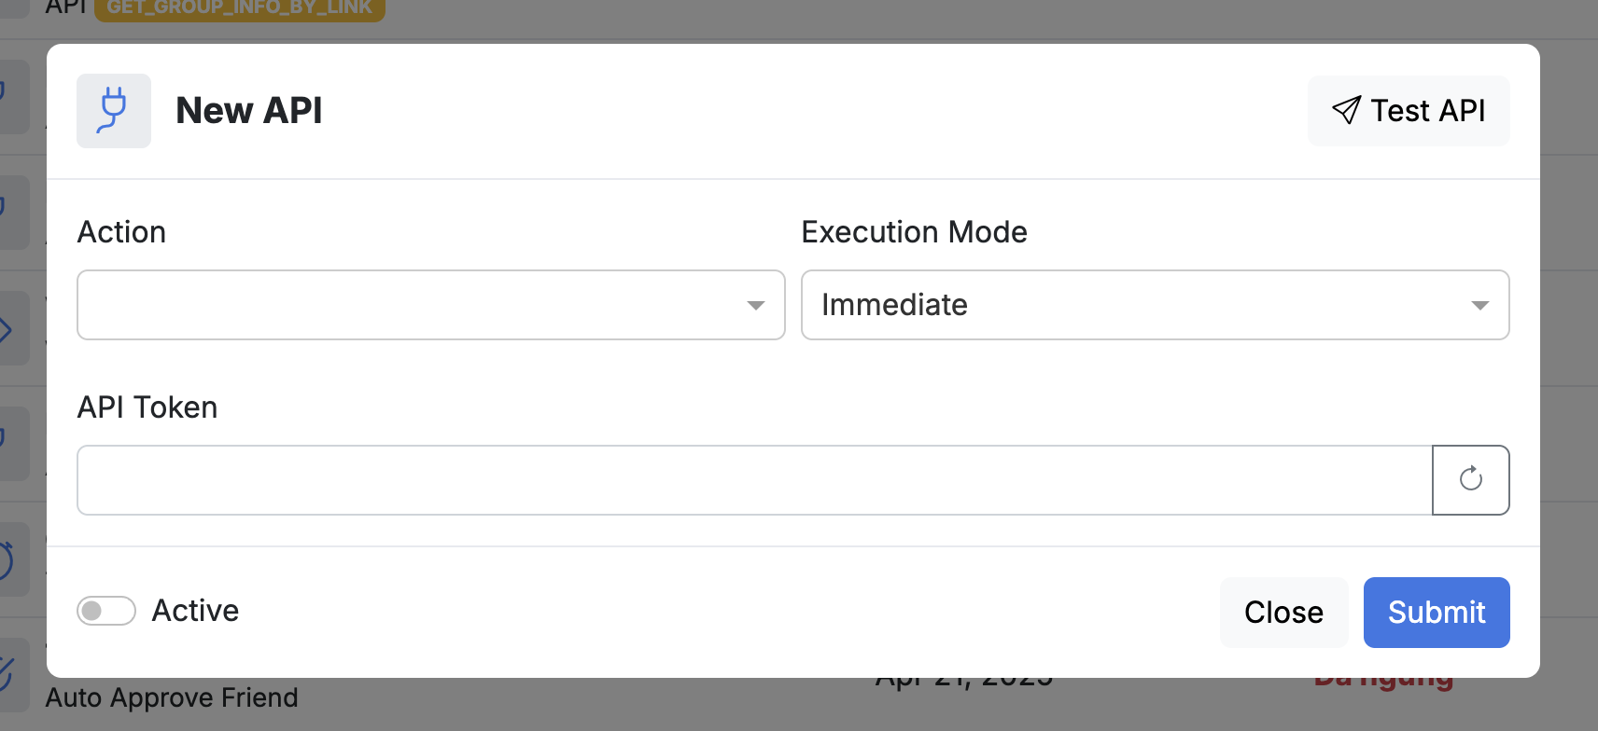Click the plug icon beside New API
The width and height of the screenshot is (1598, 731).
[x=113, y=111]
